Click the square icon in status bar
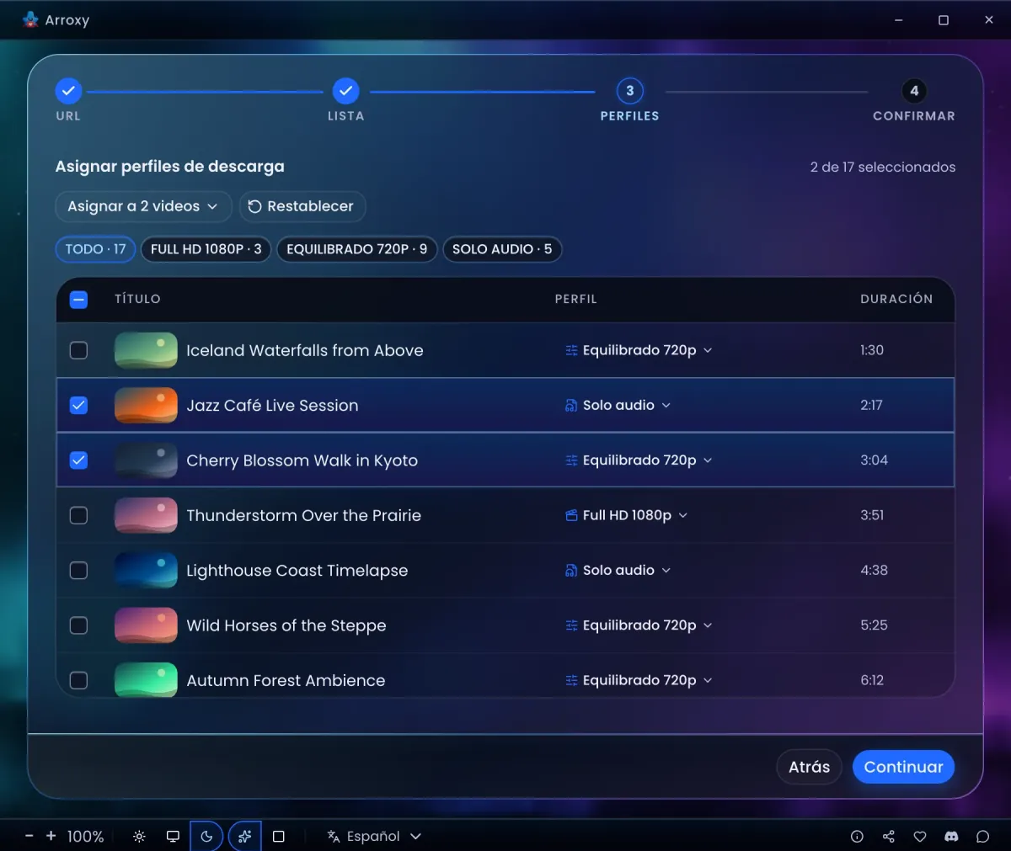This screenshot has height=851, width=1011. 279,836
